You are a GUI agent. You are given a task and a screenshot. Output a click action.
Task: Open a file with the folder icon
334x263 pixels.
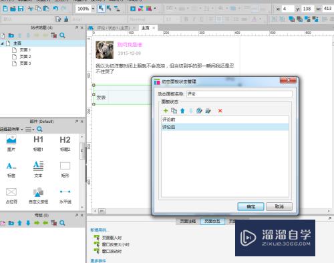pyautogui.click(x=13, y=9)
